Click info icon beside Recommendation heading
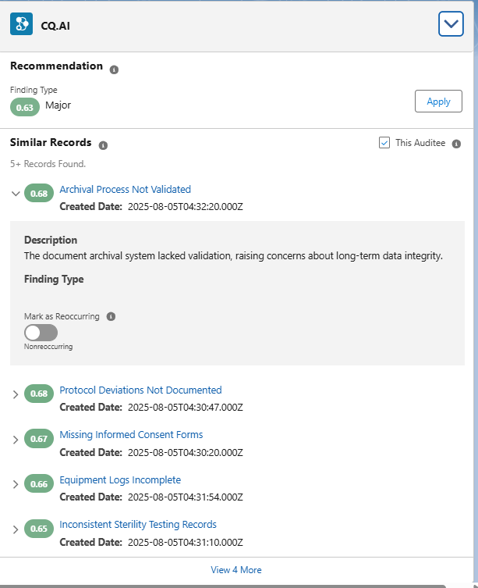Viewport: 478px width, 588px height. click(114, 69)
